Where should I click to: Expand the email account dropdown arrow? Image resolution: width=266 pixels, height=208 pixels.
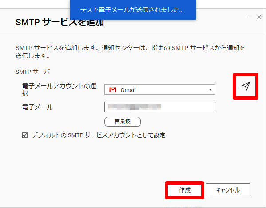click(210, 89)
